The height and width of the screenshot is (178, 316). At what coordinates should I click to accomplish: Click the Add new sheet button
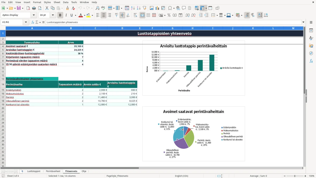click(22, 171)
